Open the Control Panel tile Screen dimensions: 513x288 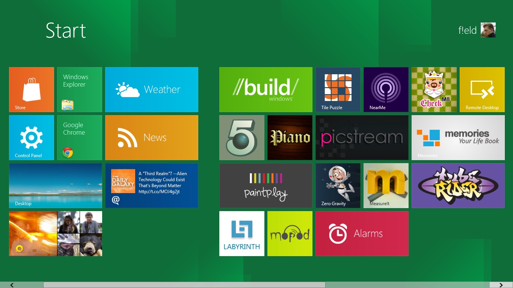(x=32, y=138)
